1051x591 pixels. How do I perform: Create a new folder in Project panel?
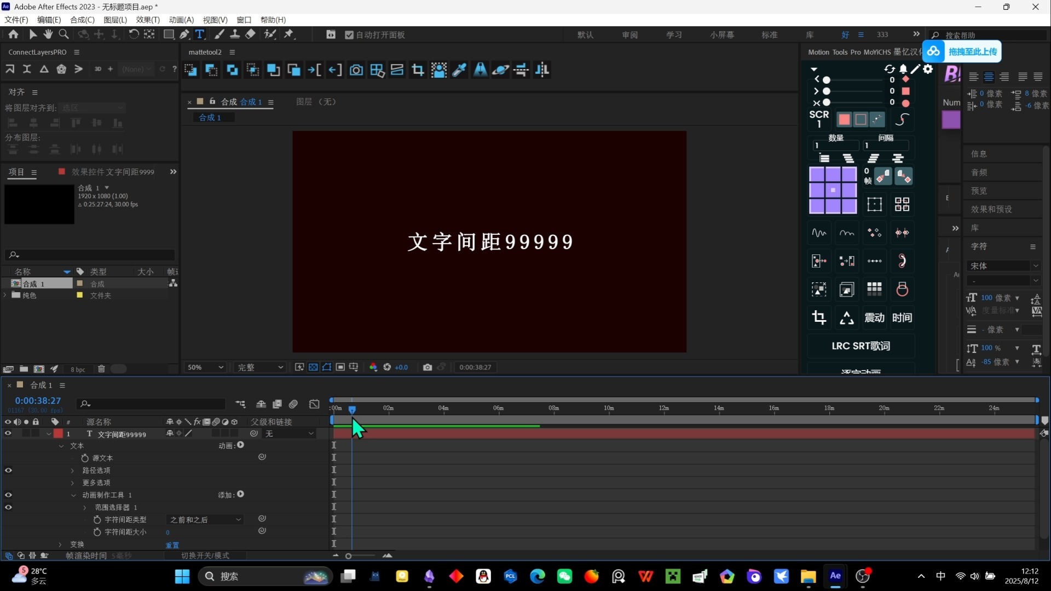click(x=24, y=369)
